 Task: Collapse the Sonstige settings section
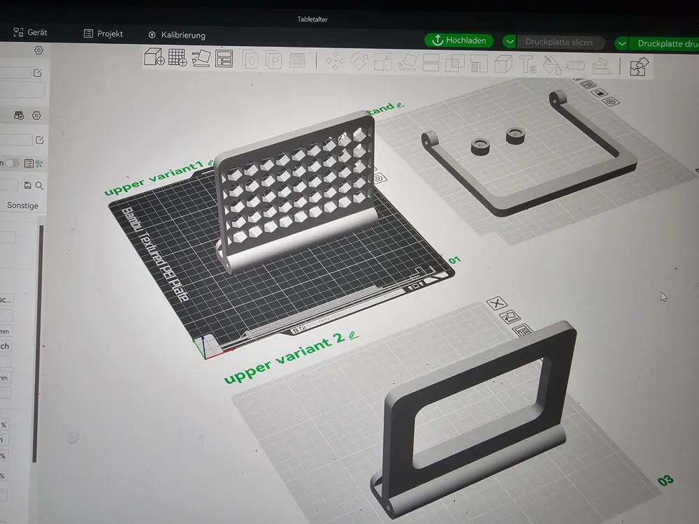(x=24, y=205)
